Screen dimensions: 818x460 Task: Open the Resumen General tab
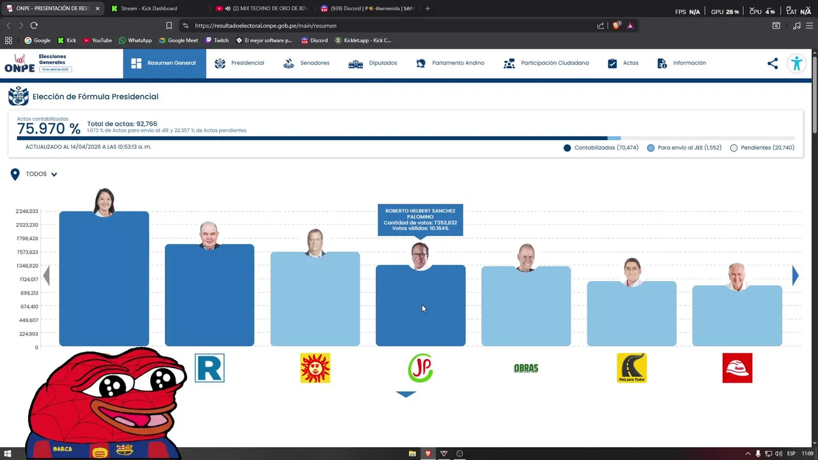[x=164, y=63]
